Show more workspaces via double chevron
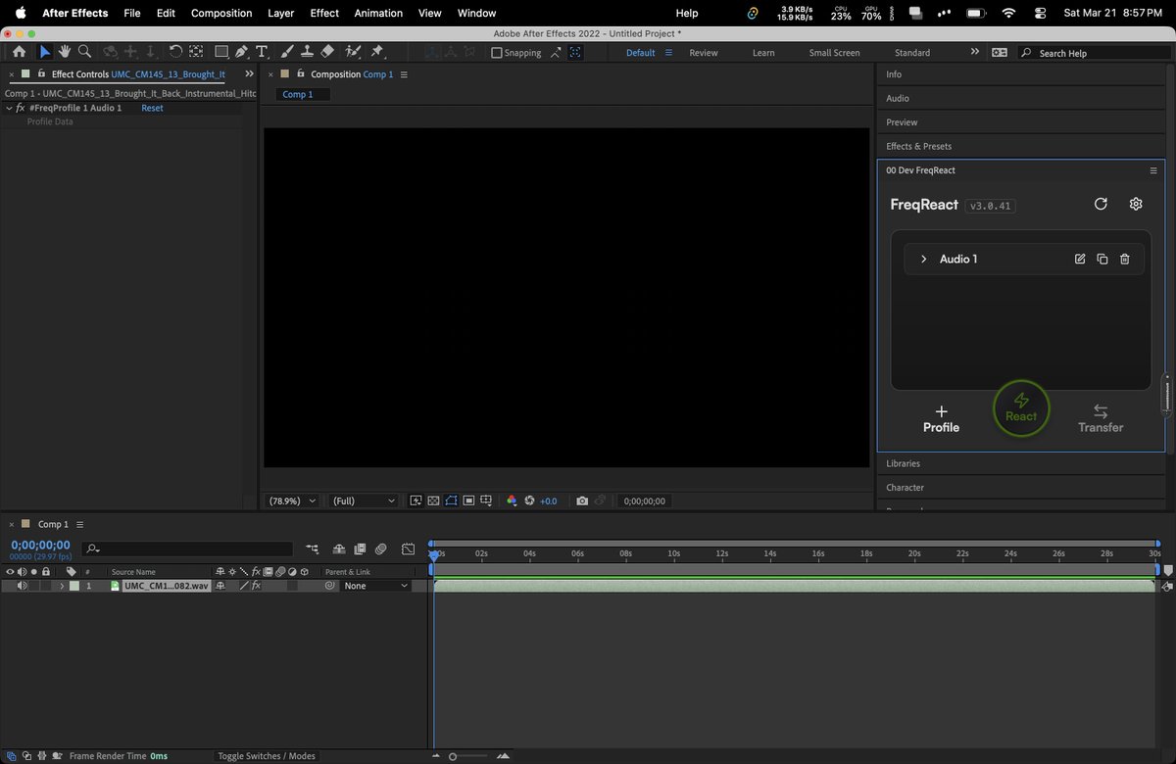Image resolution: width=1176 pixels, height=764 pixels. (974, 52)
